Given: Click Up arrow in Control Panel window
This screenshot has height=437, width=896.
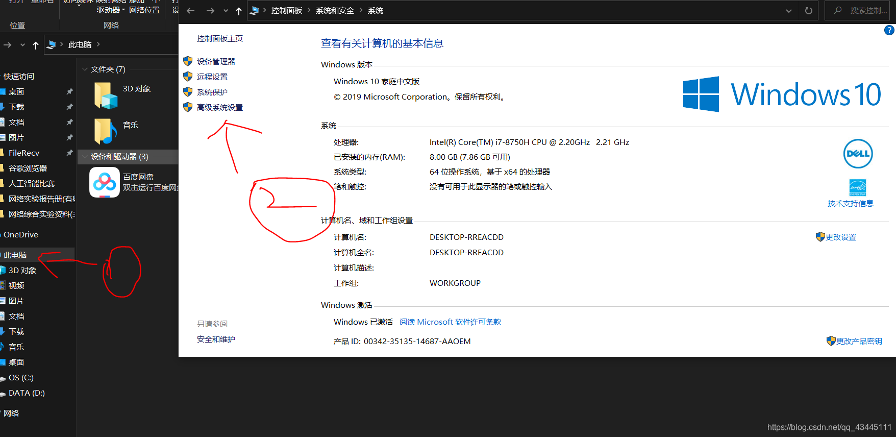Looking at the screenshot, I should tap(239, 11).
